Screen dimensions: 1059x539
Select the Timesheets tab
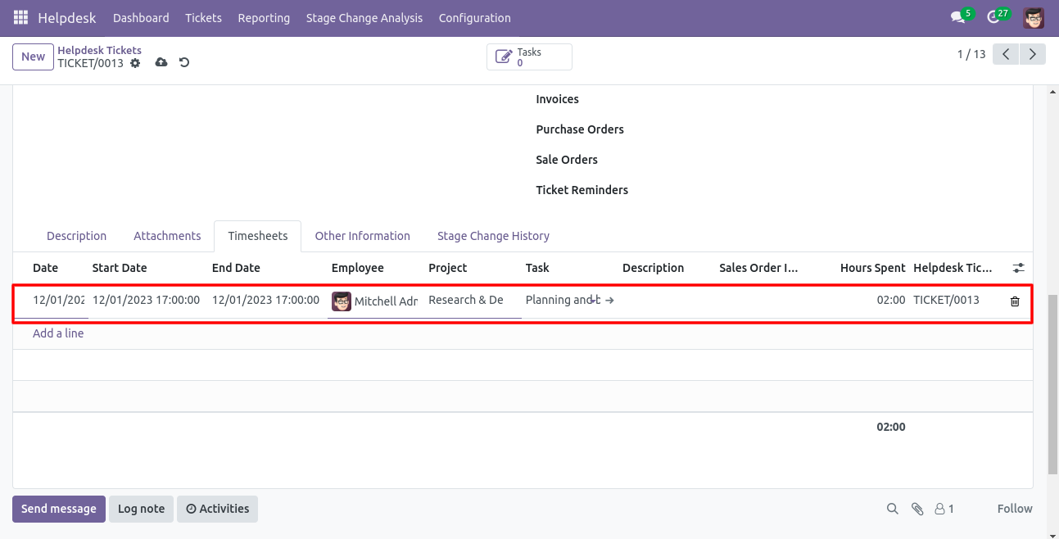258,236
